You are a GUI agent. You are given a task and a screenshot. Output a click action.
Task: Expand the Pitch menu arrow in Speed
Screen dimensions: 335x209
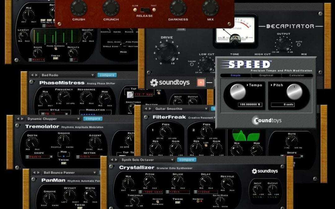272,85
